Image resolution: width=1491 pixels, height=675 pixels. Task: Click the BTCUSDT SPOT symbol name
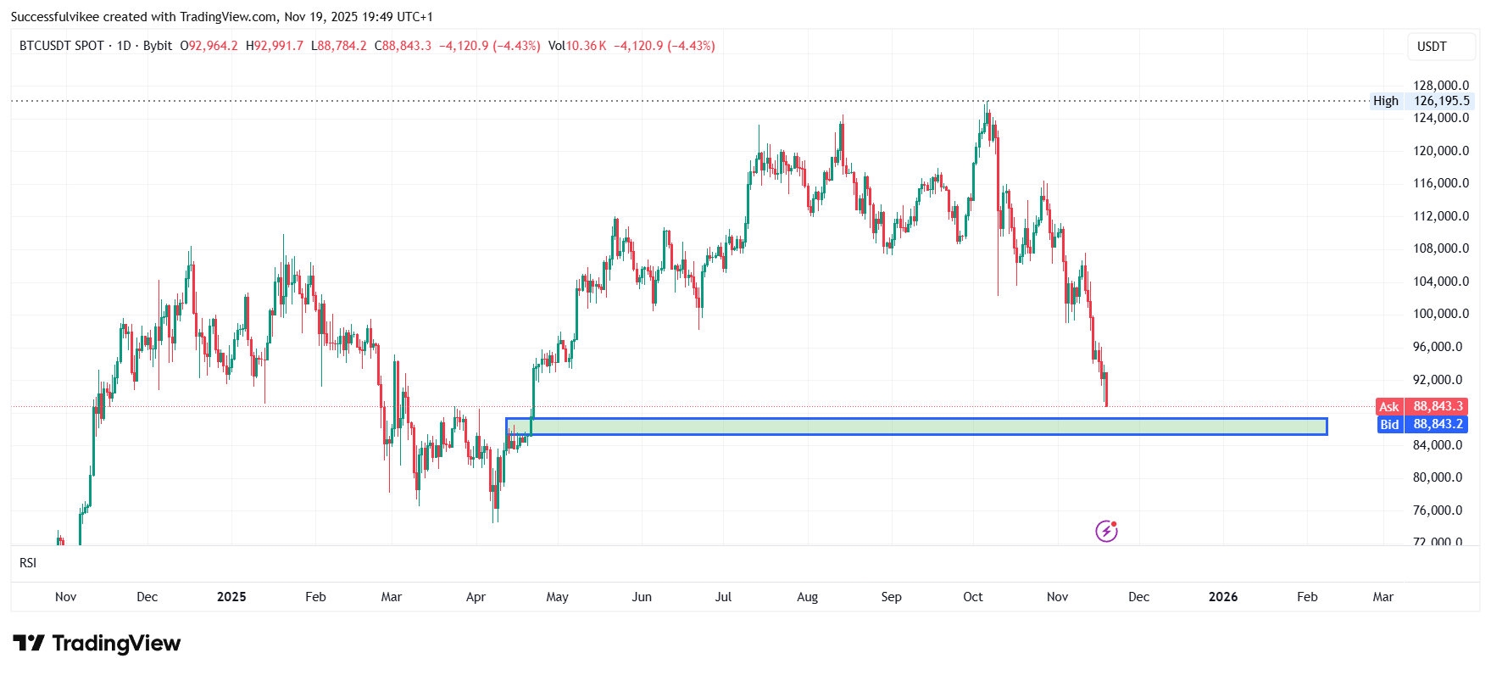tap(61, 46)
